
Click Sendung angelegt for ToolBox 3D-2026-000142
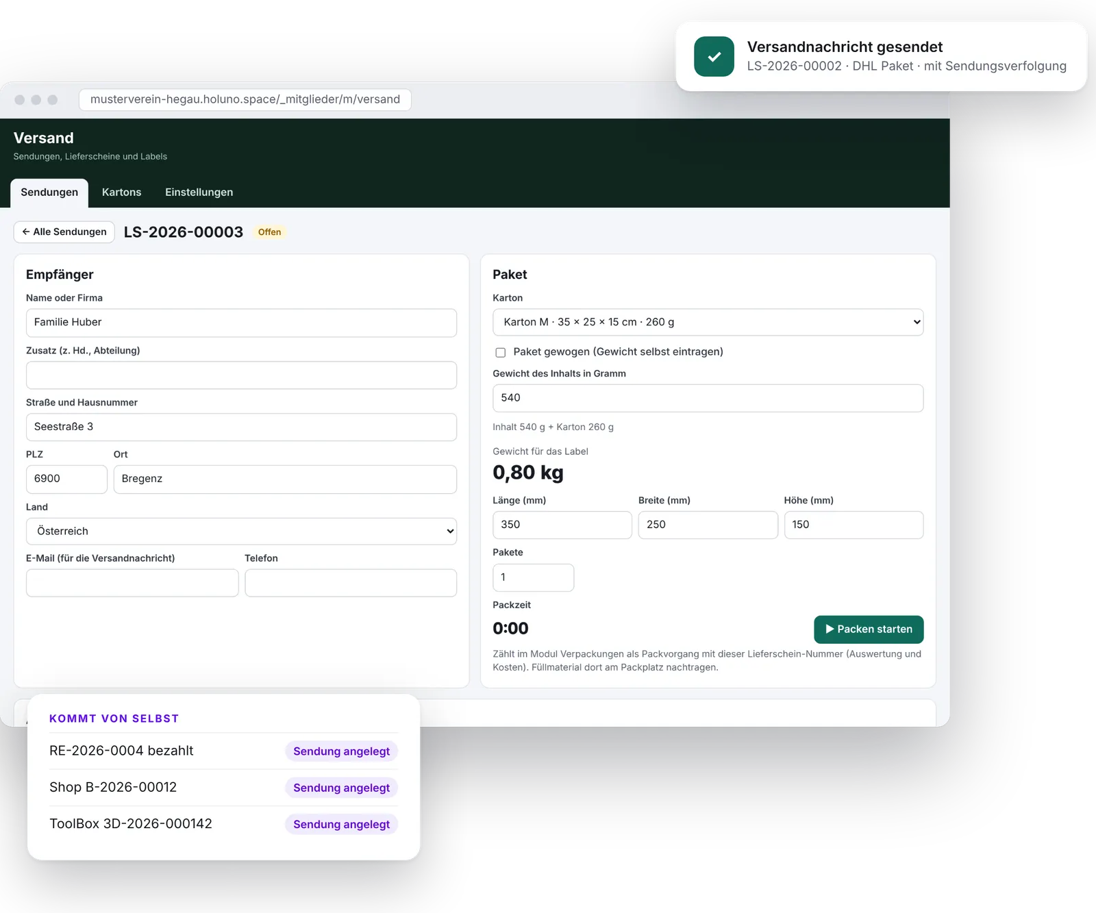click(x=341, y=824)
